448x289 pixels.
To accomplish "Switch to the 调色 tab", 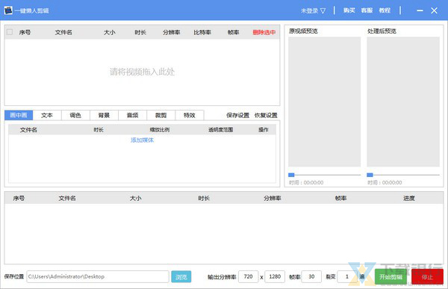I will pyautogui.click(x=75, y=115).
